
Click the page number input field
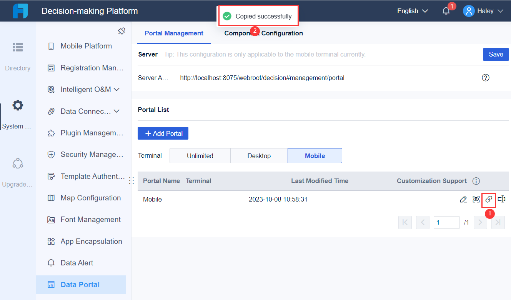pyautogui.click(x=446, y=222)
